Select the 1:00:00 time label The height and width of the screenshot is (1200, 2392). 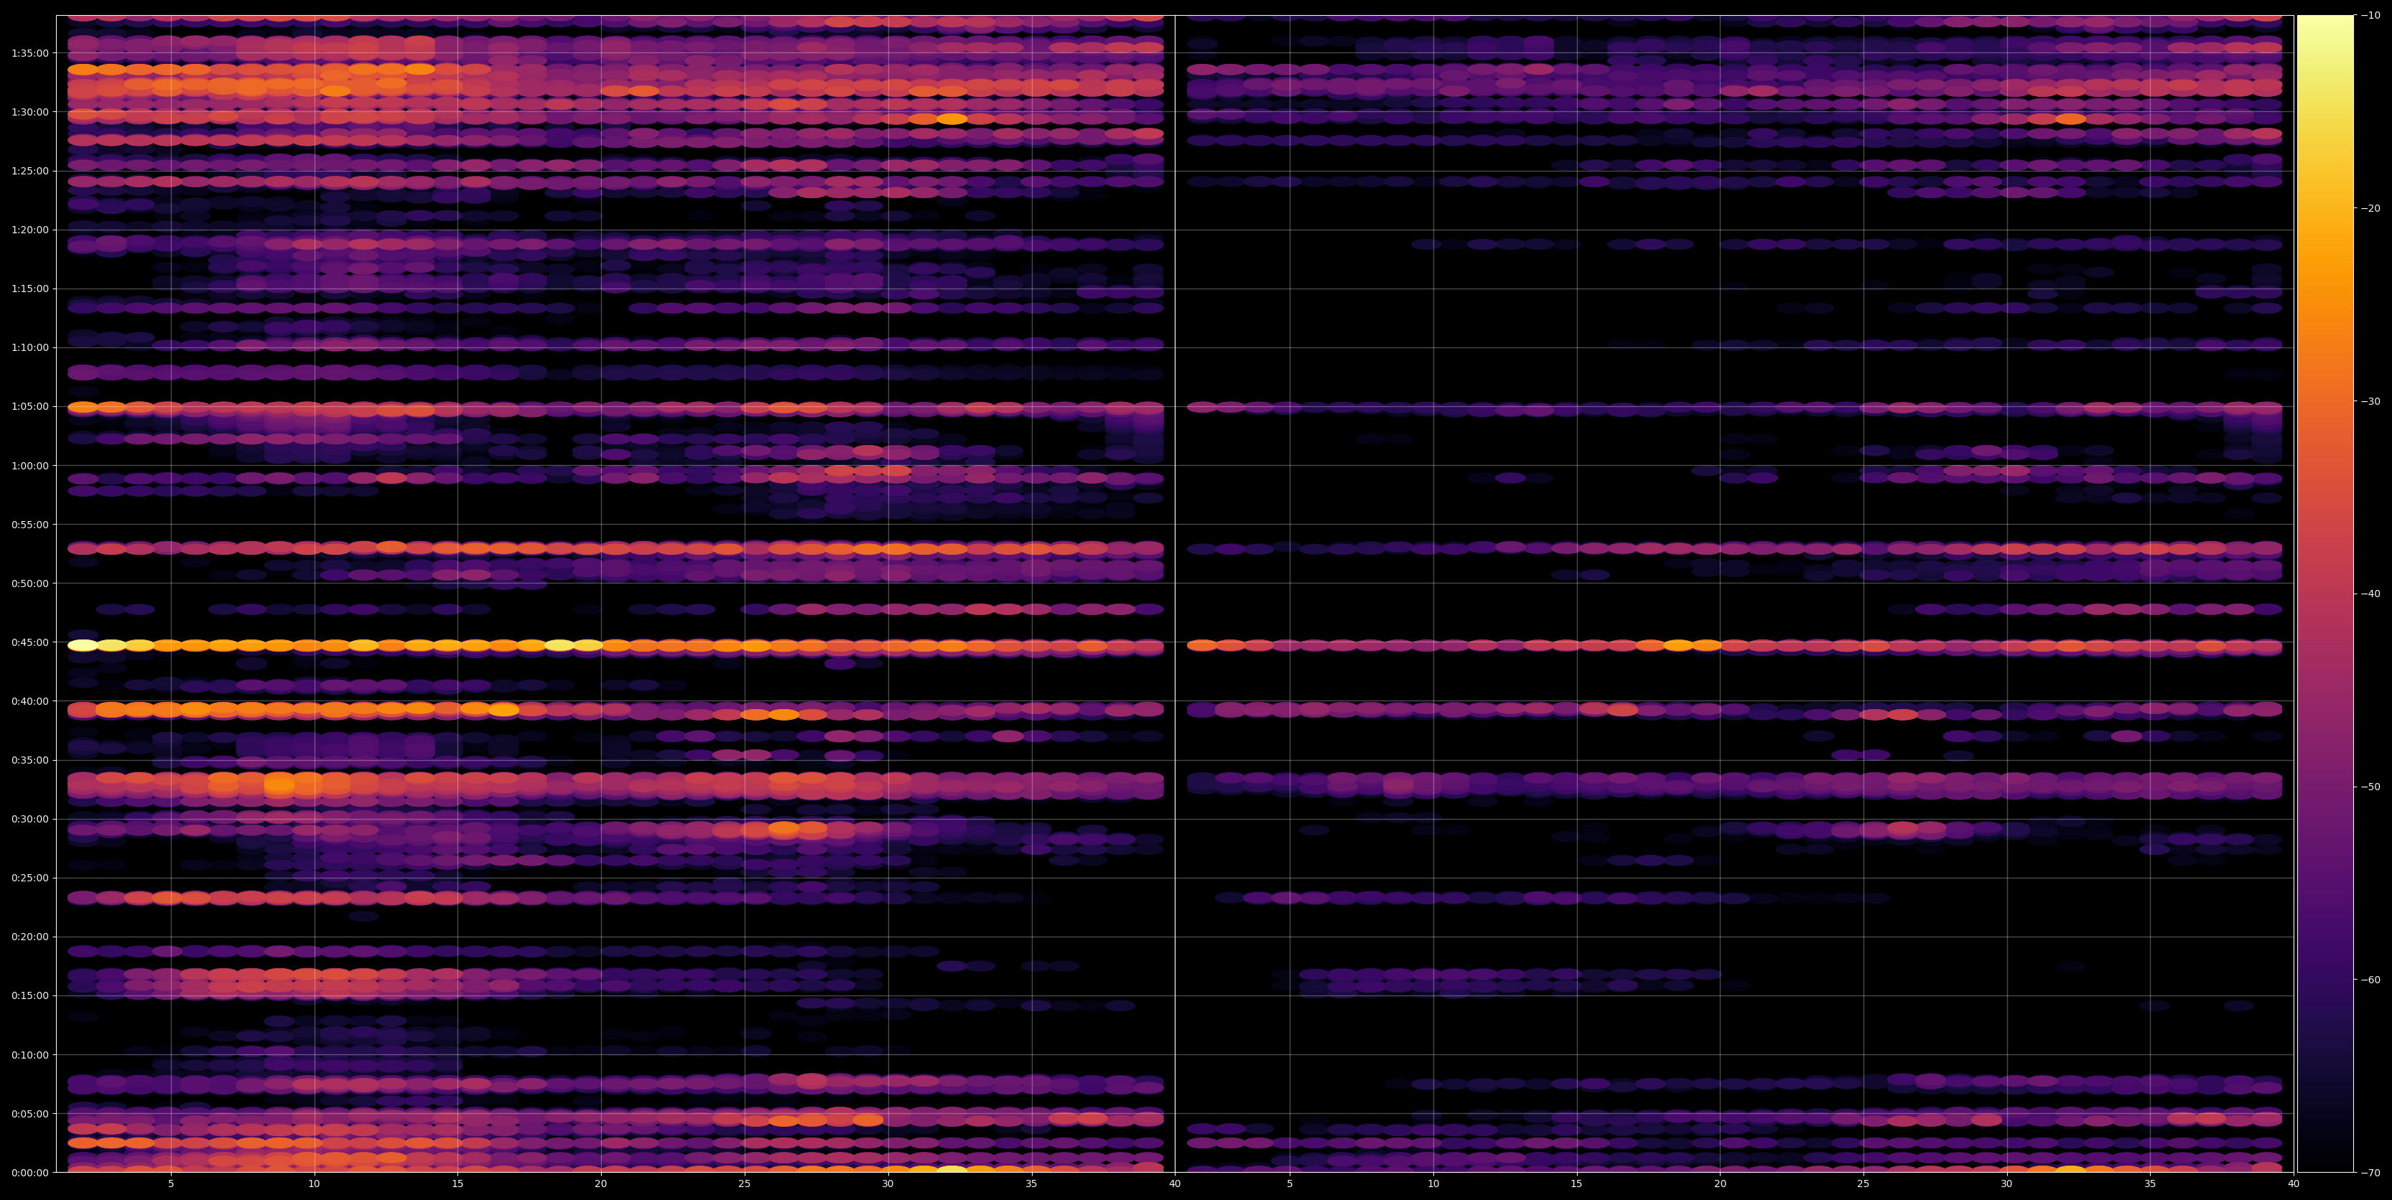[29, 465]
